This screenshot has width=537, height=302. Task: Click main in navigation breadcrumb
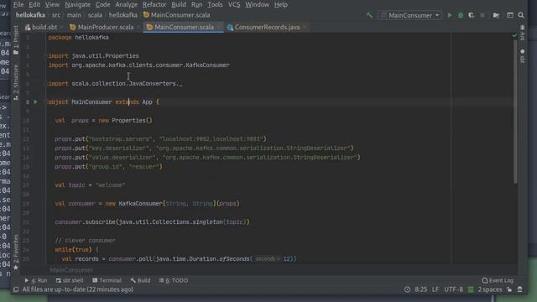point(74,15)
